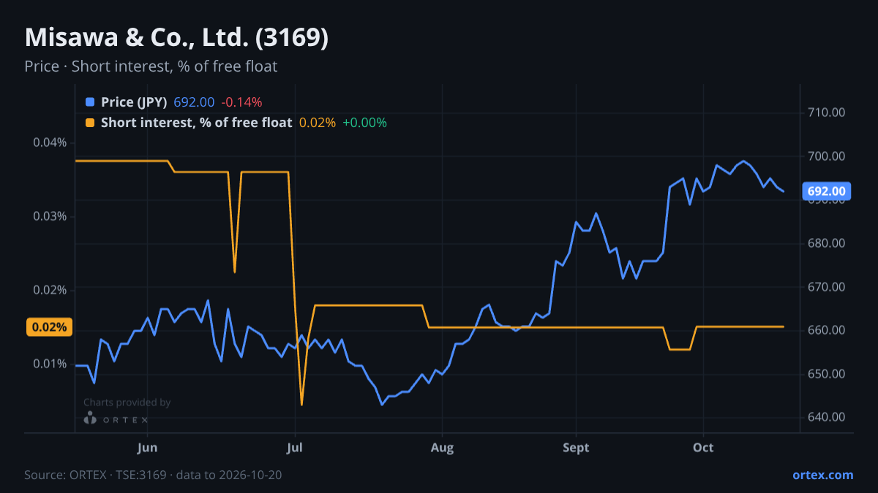Click the blue Price legend swatch

tap(90, 102)
